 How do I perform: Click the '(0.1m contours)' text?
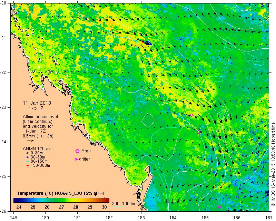38,122
